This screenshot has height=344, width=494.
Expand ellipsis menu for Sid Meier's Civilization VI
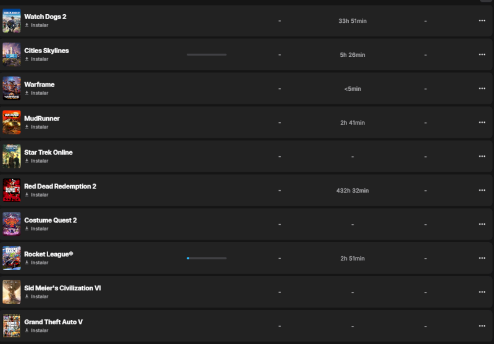coord(482,293)
